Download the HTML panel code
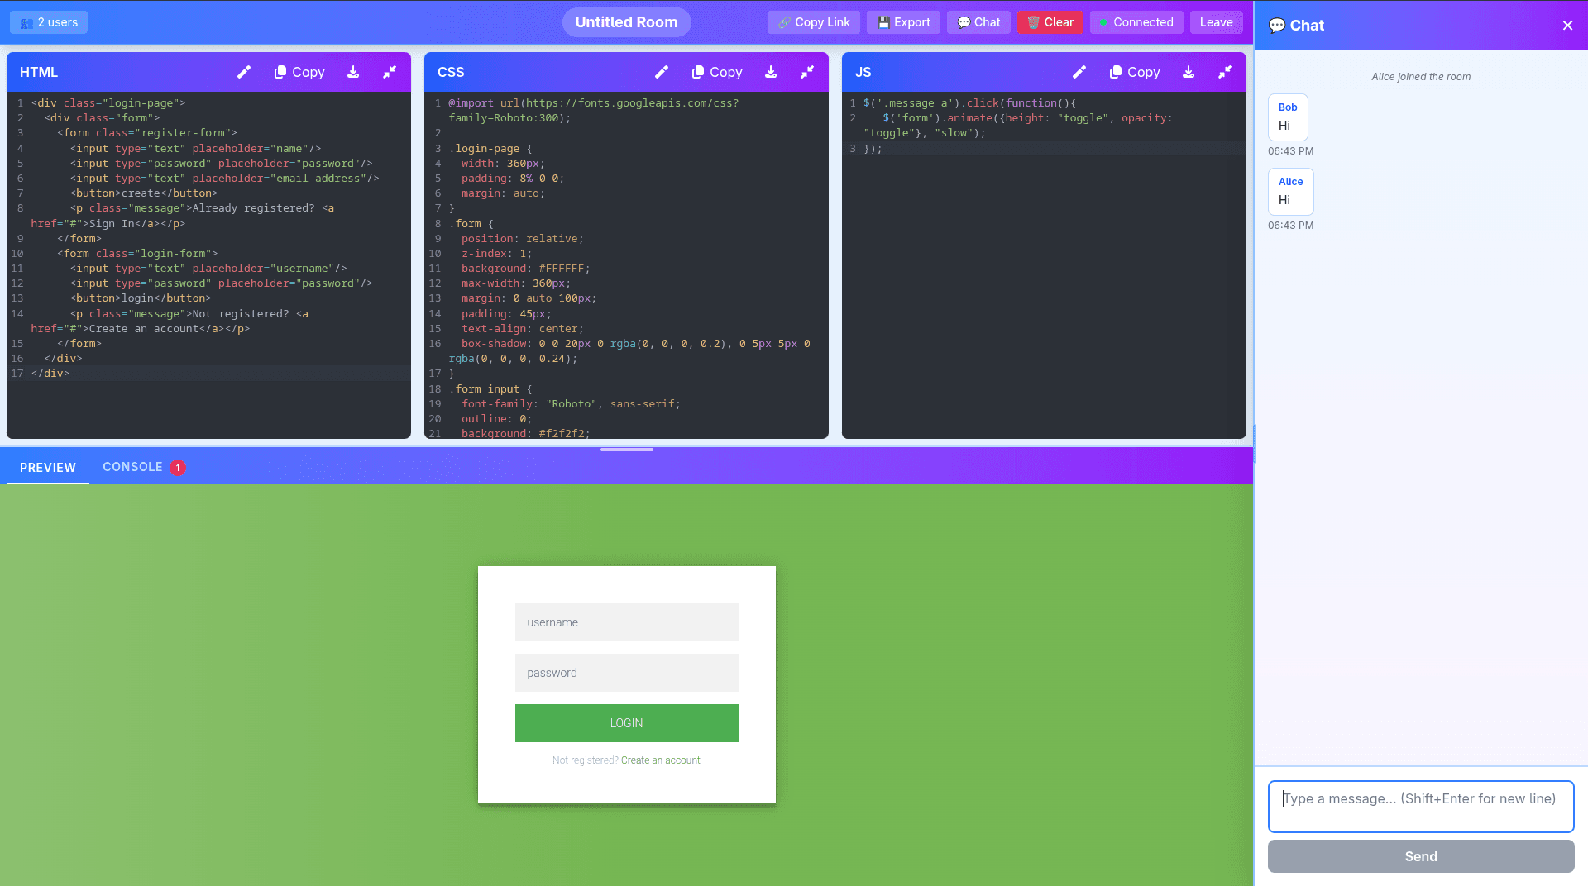The width and height of the screenshot is (1588, 886). [x=353, y=72]
